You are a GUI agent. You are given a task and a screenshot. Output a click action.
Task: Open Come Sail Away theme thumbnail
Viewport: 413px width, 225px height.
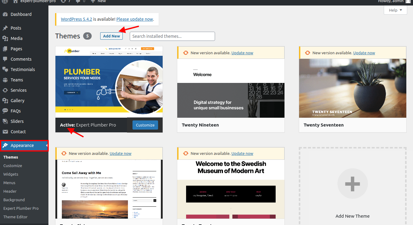tap(109, 189)
